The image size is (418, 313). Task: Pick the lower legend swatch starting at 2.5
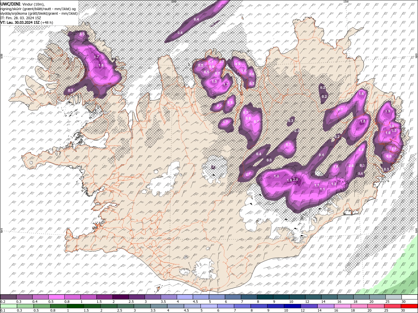click(x=125, y=306)
